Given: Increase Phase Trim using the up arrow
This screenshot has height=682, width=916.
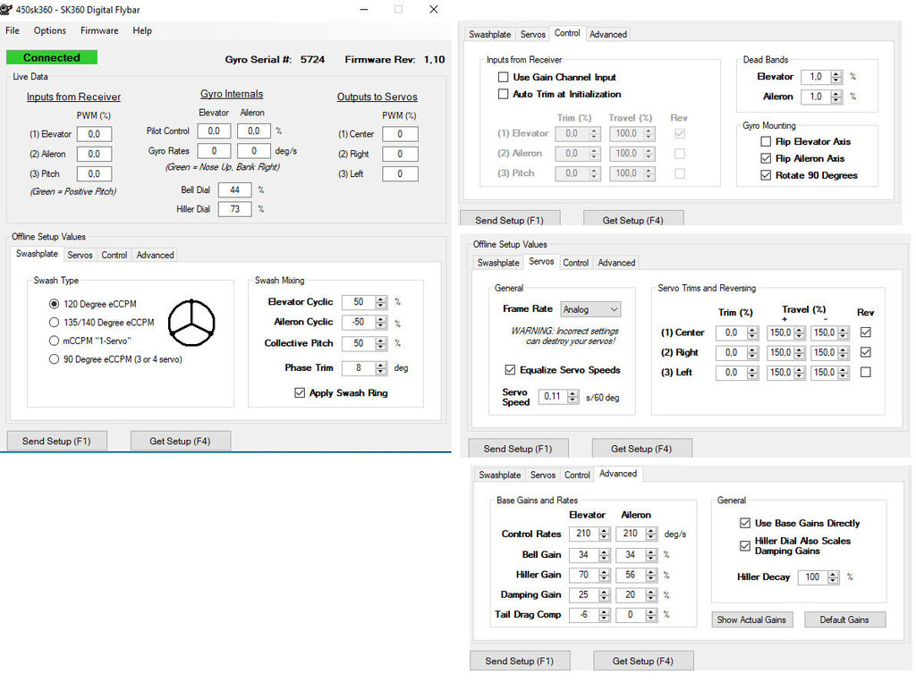Looking at the screenshot, I should (x=381, y=364).
